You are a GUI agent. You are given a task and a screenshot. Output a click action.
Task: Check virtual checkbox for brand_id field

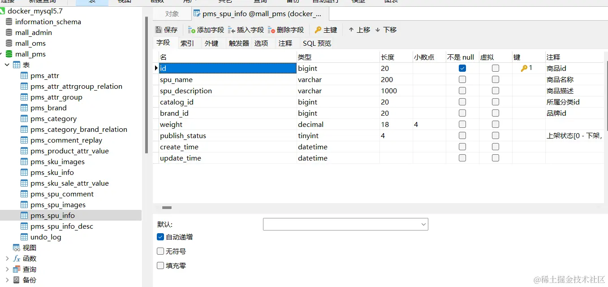(496, 113)
